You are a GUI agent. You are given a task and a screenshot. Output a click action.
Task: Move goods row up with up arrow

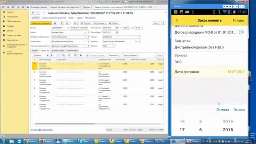point(48,55)
